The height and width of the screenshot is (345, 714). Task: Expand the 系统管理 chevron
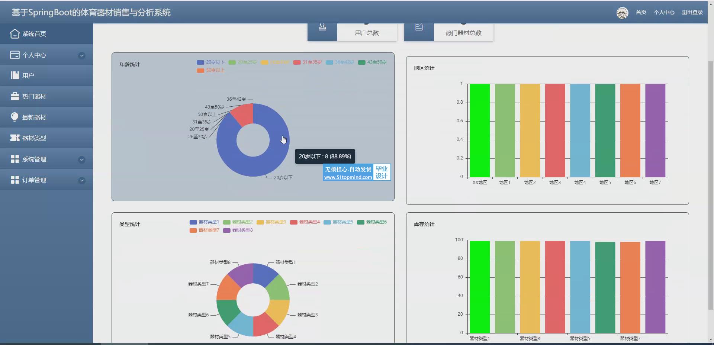tap(82, 159)
